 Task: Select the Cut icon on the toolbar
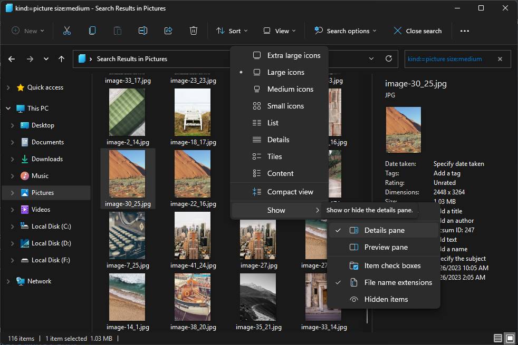pos(66,31)
